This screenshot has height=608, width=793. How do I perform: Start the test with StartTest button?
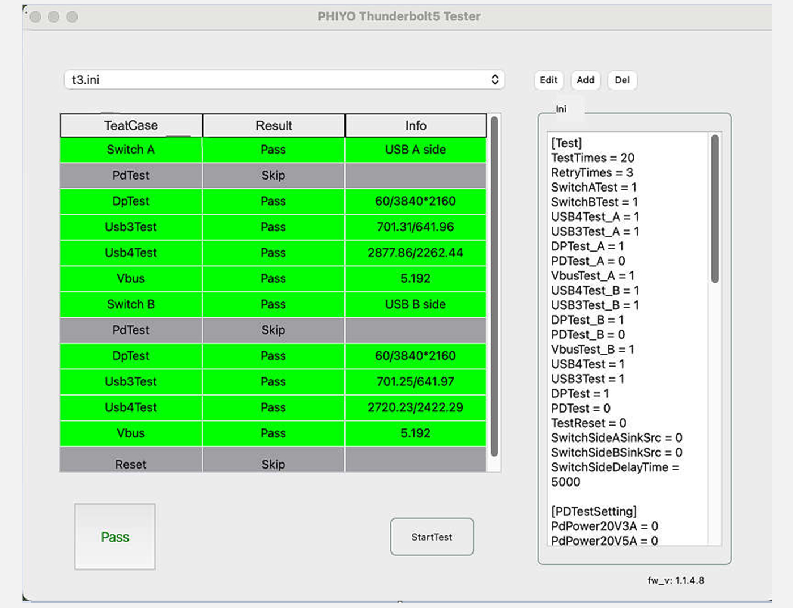432,537
